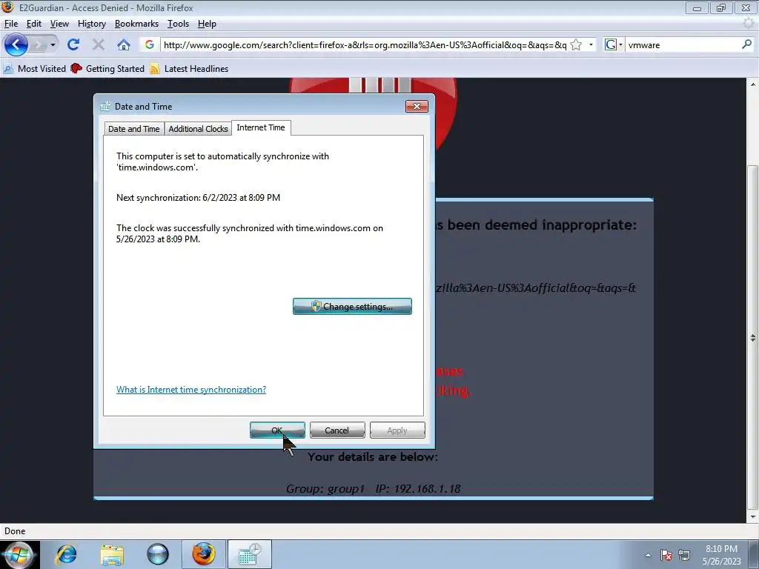Open Most Visited bookmarks folder
This screenshot has width=759, height=569.
(34, 69)
